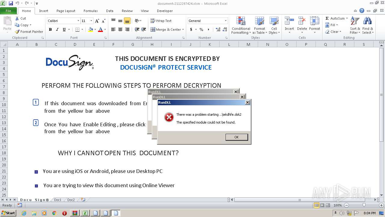Viewport: 385px width, 217px height.
Task: Click OK in RunDLL error dialog
Action: (x=236, y=137)
